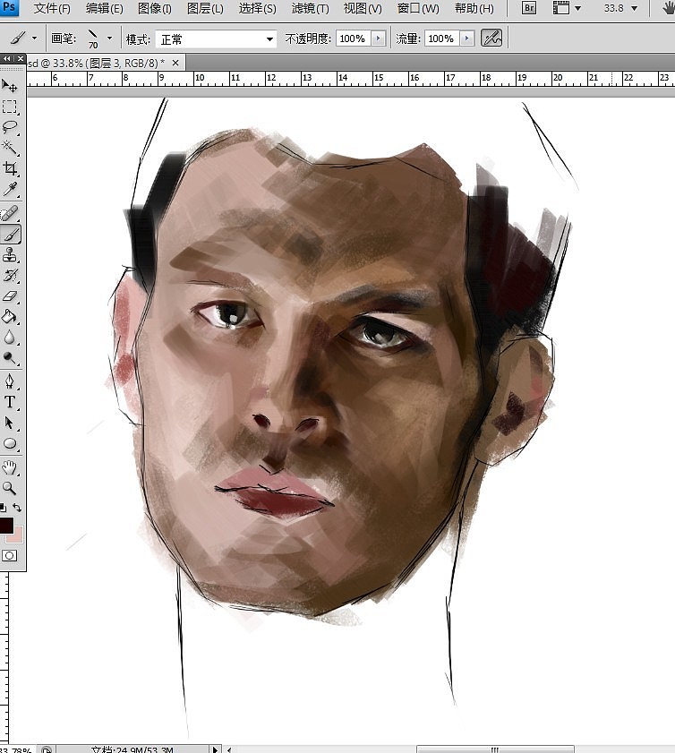Open the 选择(S) menu

[257, 9]
